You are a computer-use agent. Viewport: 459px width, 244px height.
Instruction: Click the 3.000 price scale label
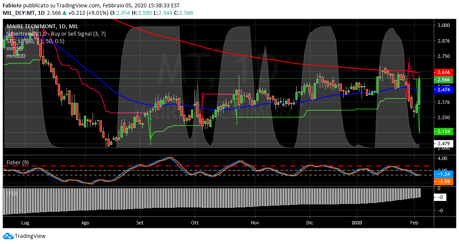[444, 26]
